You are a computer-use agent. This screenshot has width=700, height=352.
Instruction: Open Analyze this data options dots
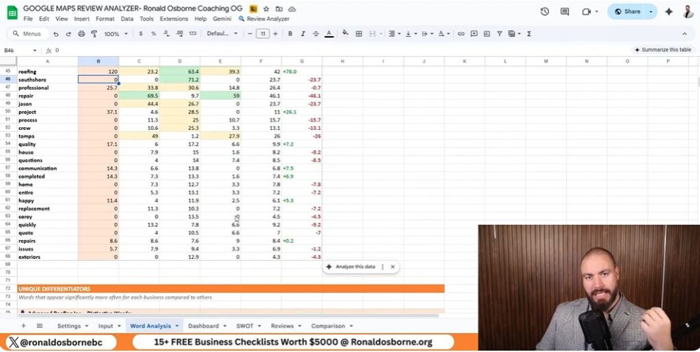pyautogui.click(x=383, y=267)
